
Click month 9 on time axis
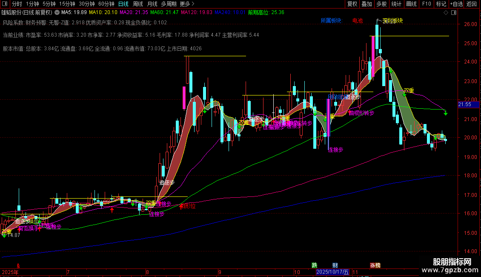[x=220, y=272]
